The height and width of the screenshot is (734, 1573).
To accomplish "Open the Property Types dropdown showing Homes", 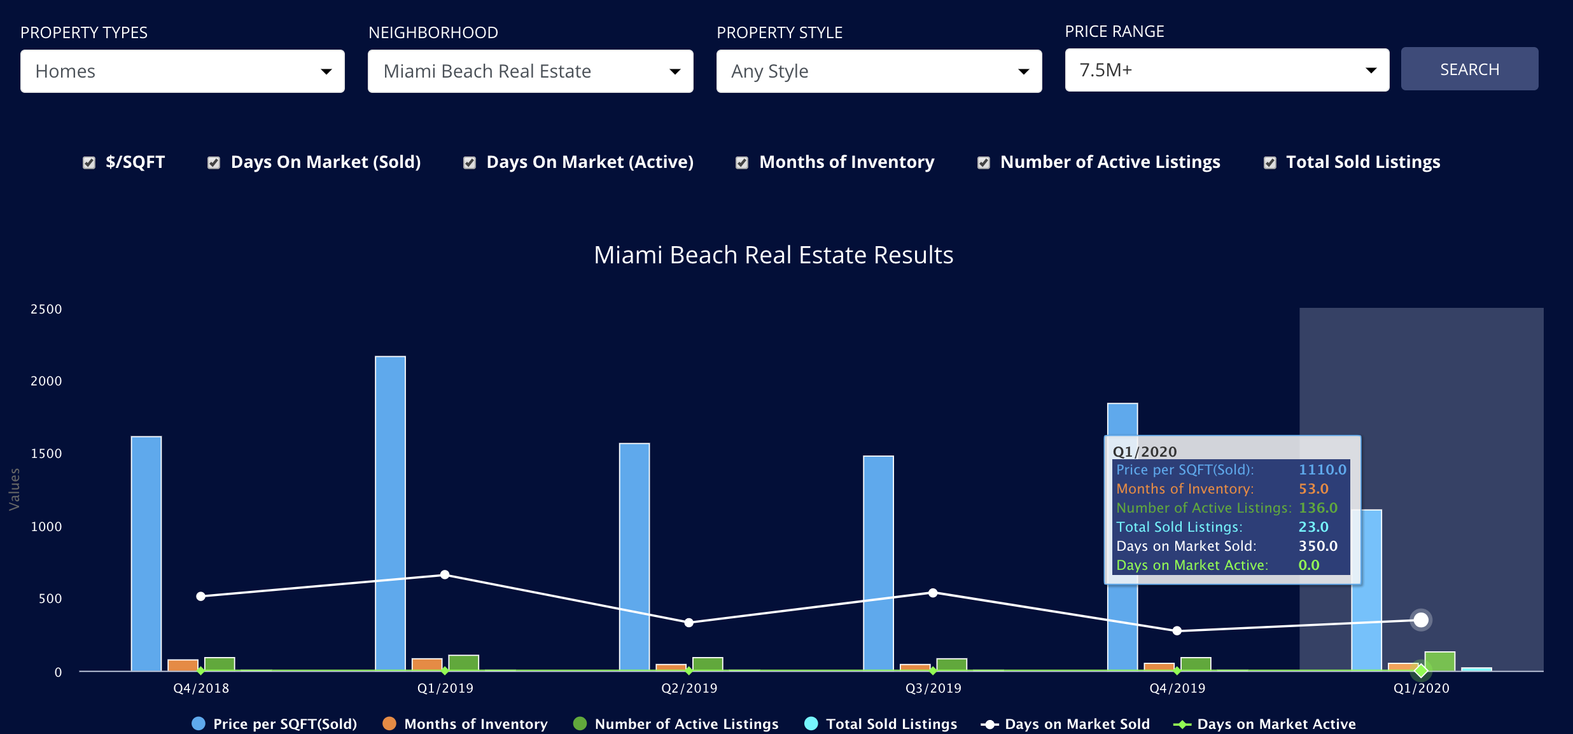I will click(x=183, y=71).
